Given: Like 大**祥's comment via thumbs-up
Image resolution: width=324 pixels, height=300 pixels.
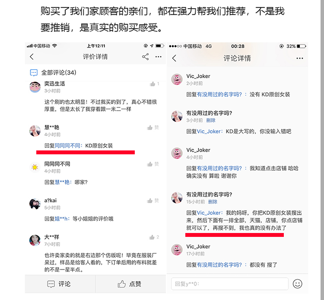Looking at the screenshot, I should [152, 237].
